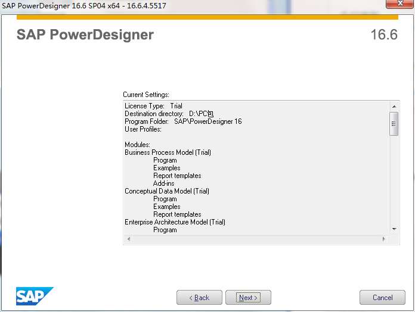Select the 'Modules:' line

[x=137, y=145]
